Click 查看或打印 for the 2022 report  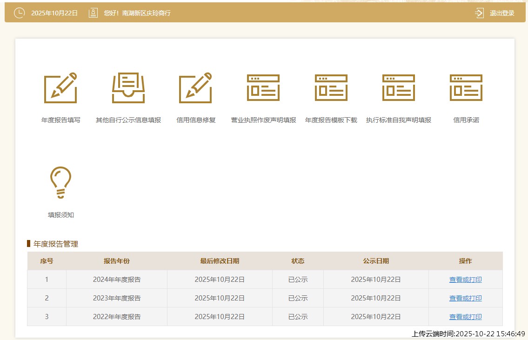pos(465,317)
